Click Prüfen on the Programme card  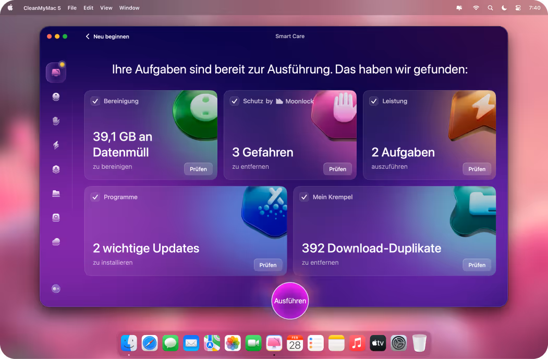[x=268, y=265]
